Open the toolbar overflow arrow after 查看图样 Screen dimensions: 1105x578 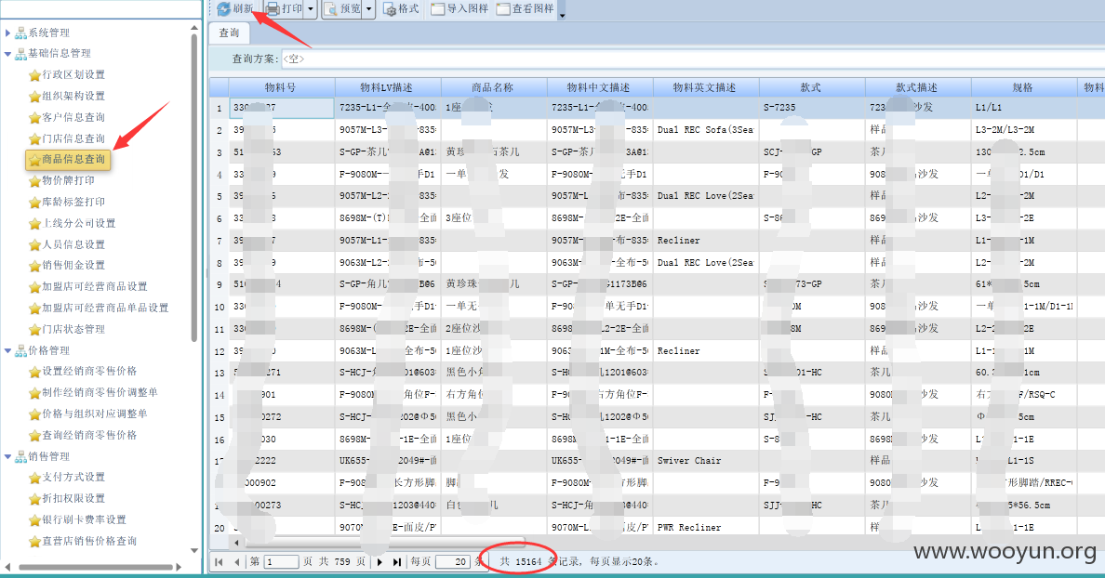click(x=562, y=14)
